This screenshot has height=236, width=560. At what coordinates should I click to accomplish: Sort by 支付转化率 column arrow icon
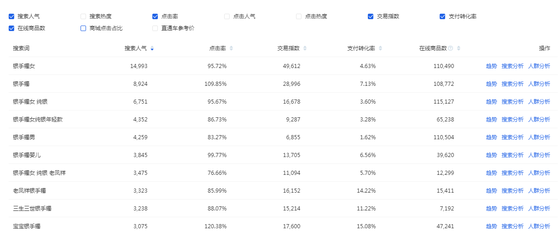coord(381,48)
